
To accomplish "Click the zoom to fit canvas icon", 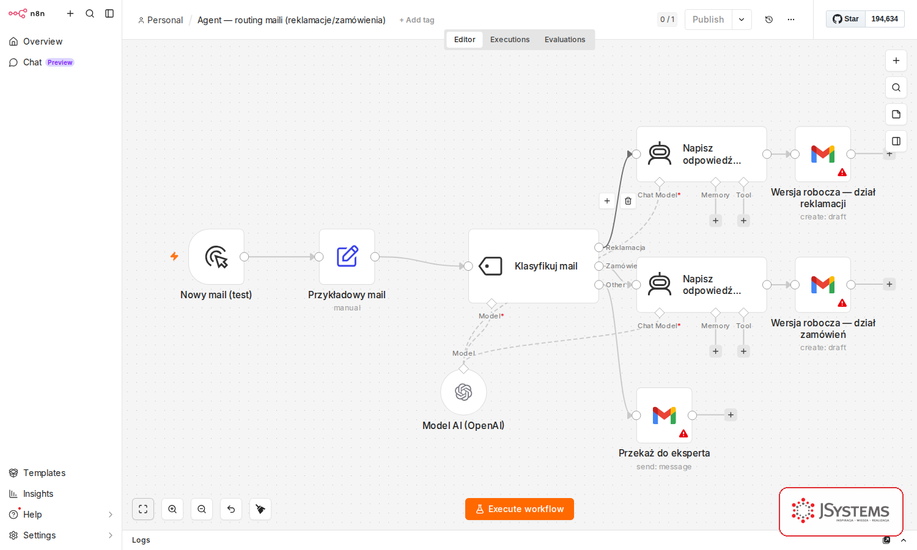I will point(143,509).
